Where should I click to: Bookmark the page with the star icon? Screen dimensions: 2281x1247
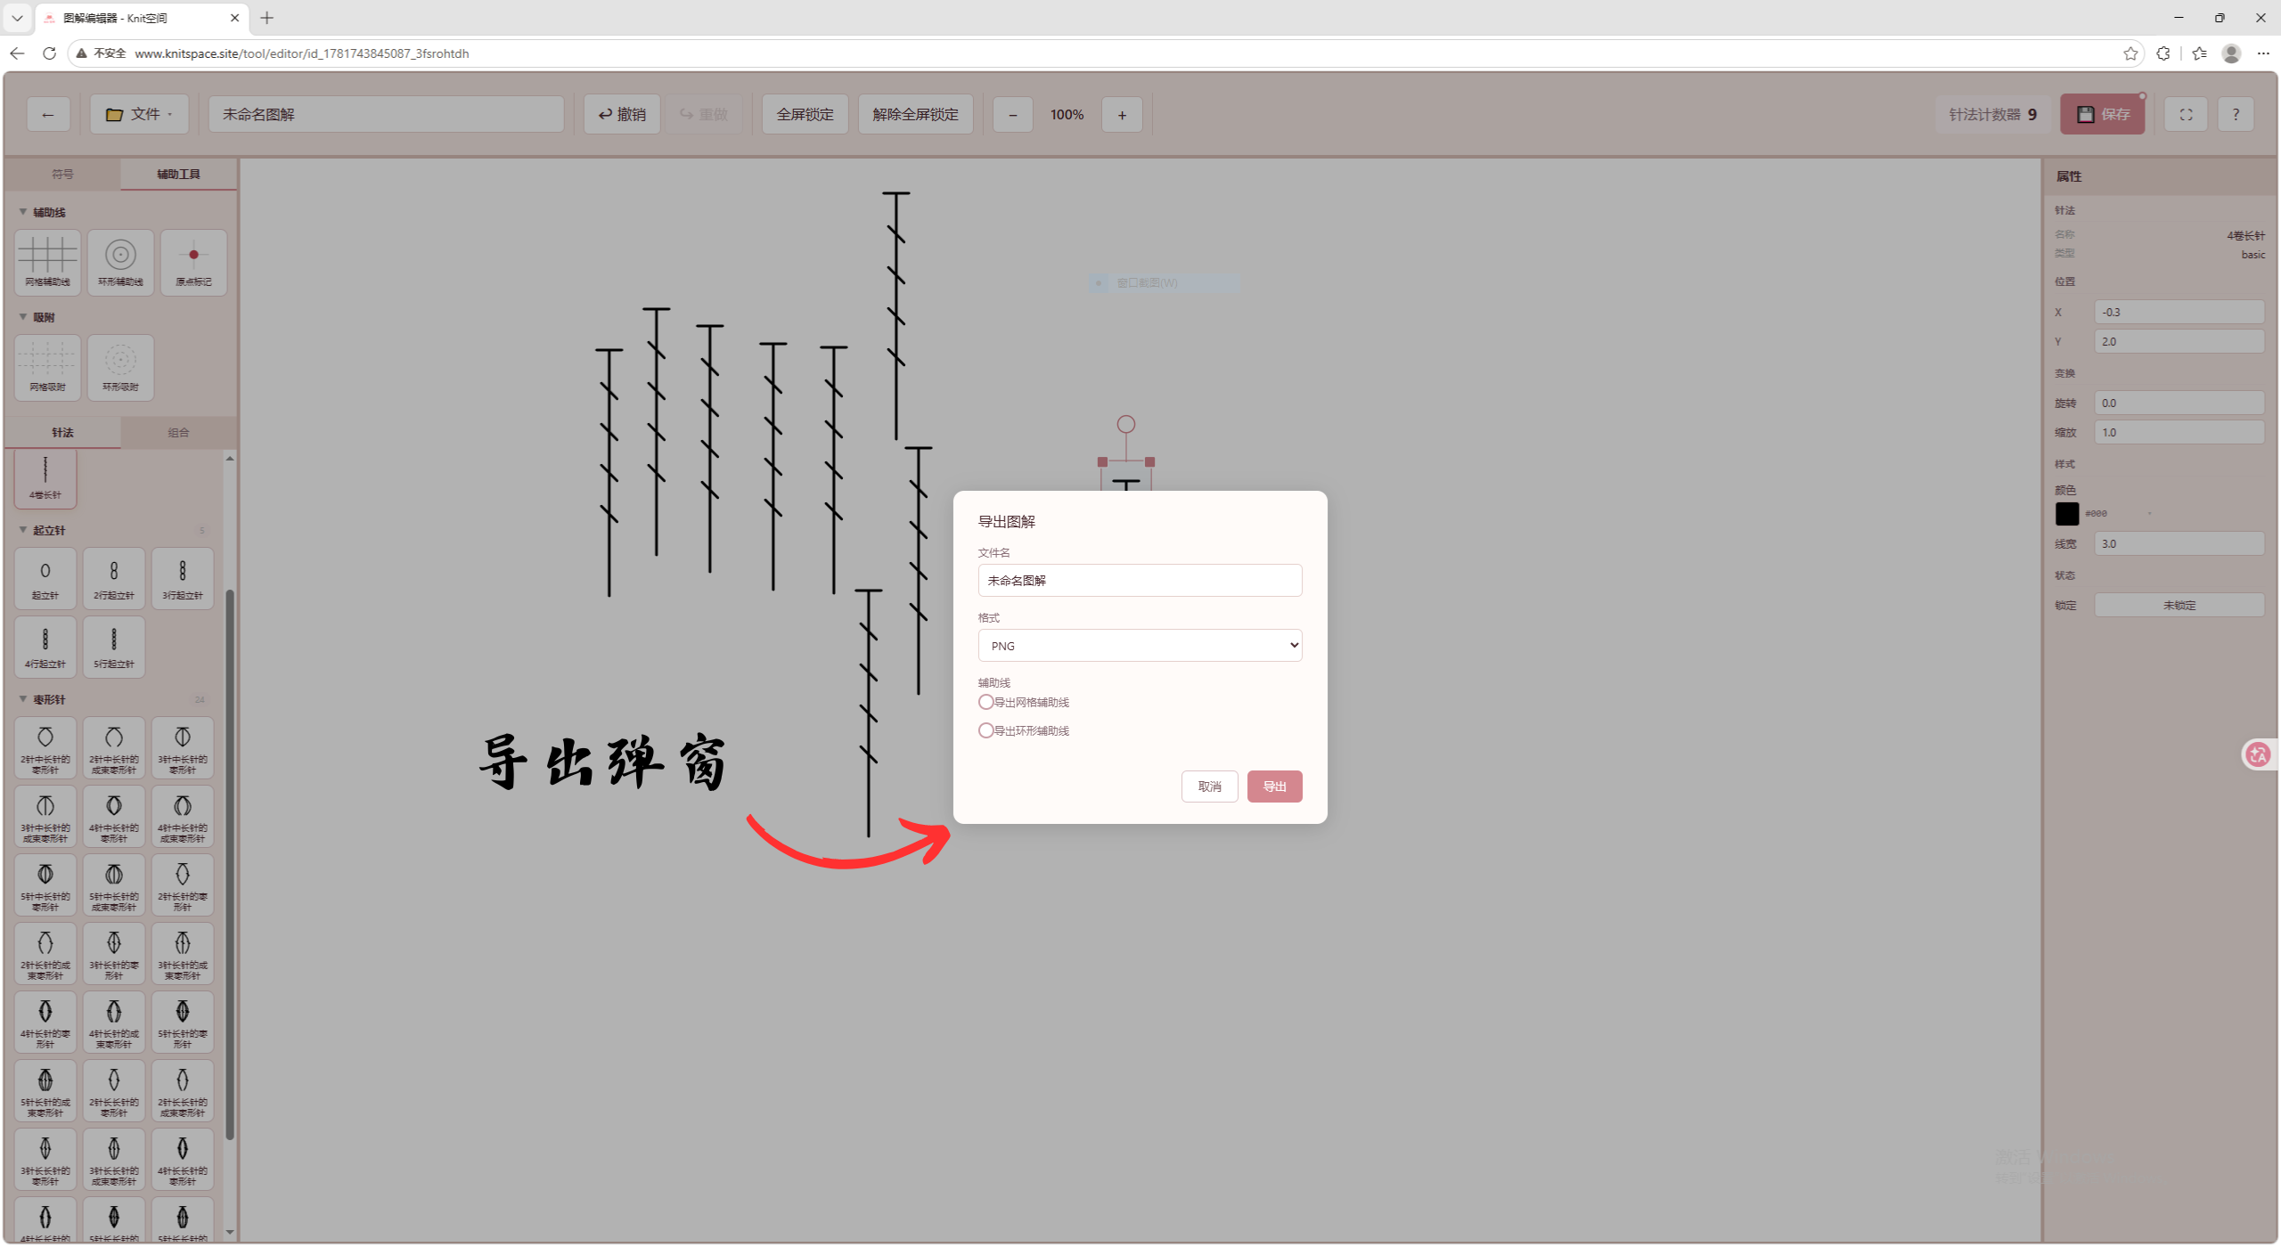click(2130, 53)
